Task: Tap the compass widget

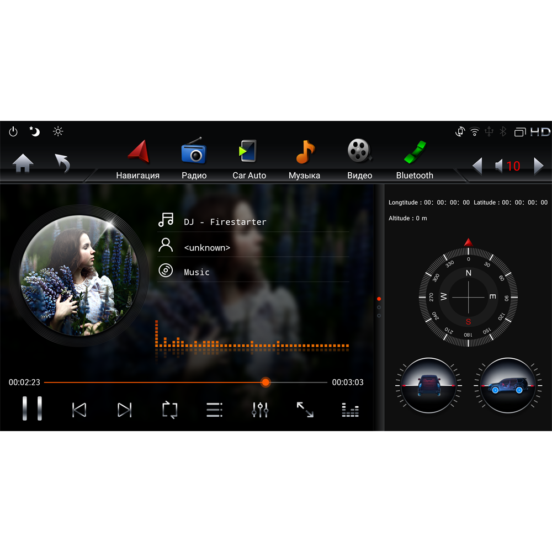Action: (468, 297)
